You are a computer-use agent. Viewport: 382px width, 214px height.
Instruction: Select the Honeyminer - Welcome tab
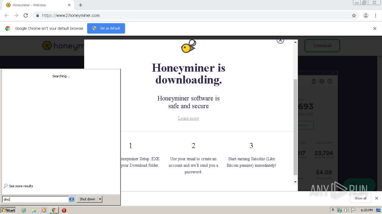pos(38,5)
